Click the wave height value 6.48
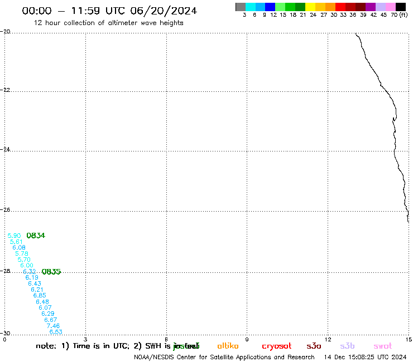This screenshot has height=362, width=413. (42, 301)
